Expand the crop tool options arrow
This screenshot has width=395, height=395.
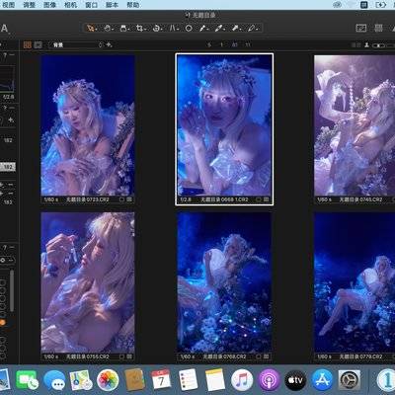pos(145,30)
